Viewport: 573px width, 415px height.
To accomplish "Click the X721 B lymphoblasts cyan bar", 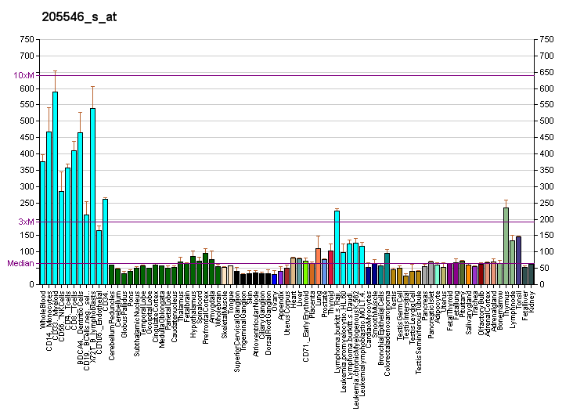I will click(x=93, y=197).
